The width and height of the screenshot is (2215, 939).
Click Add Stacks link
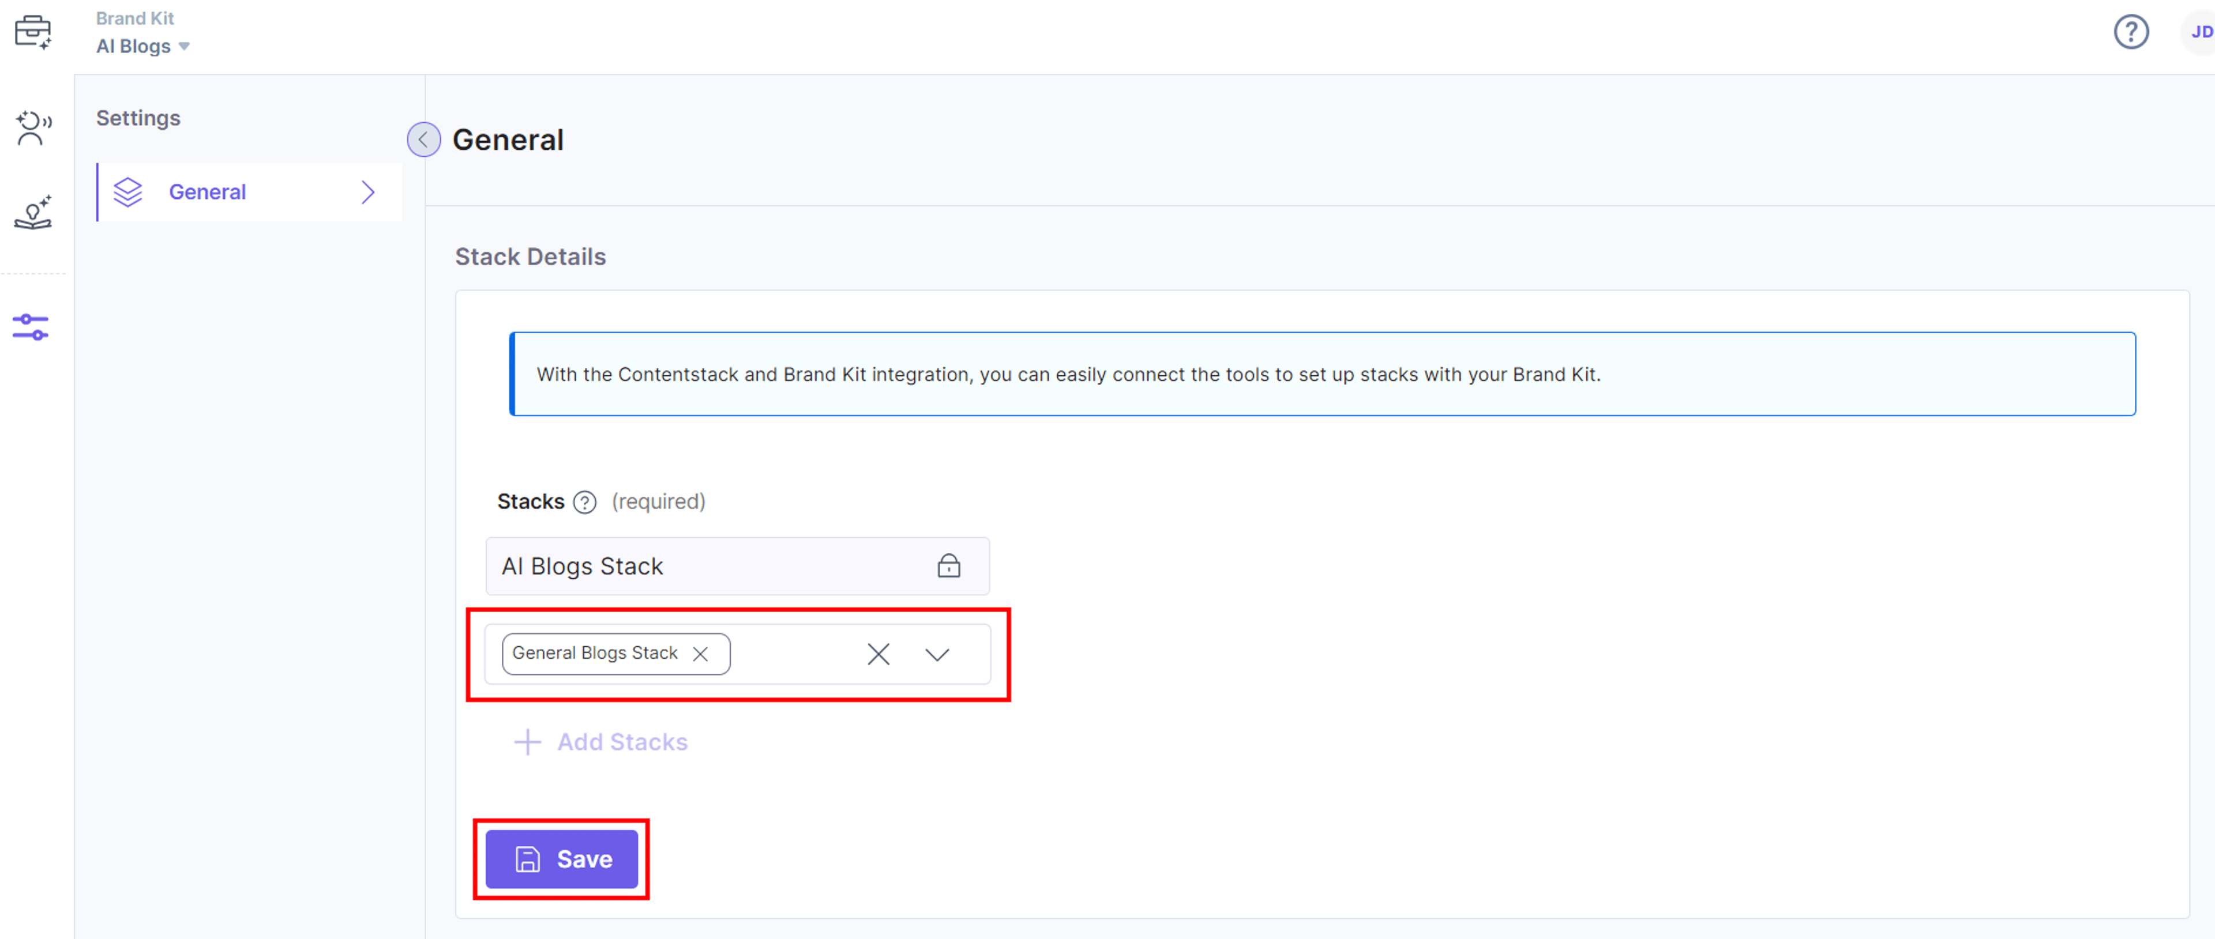[x=601, y=742]
